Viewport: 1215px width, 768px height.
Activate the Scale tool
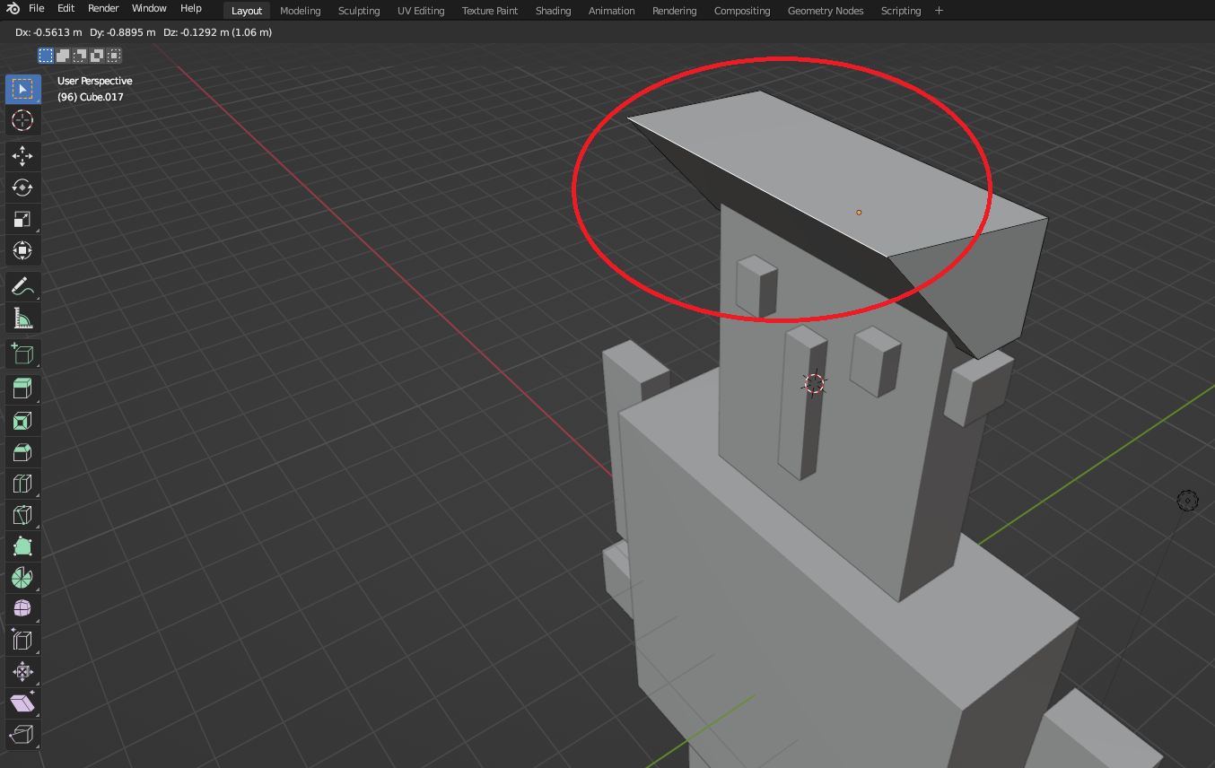tap(23, 219)
